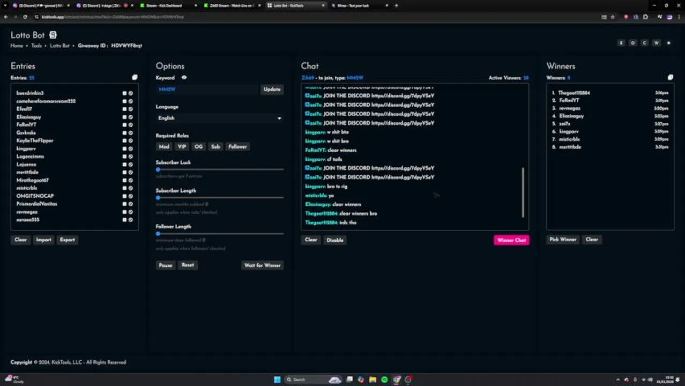Click the O shortcut key icon in header
The width and height of the screenshot is (685, 386).
(633, 43)
